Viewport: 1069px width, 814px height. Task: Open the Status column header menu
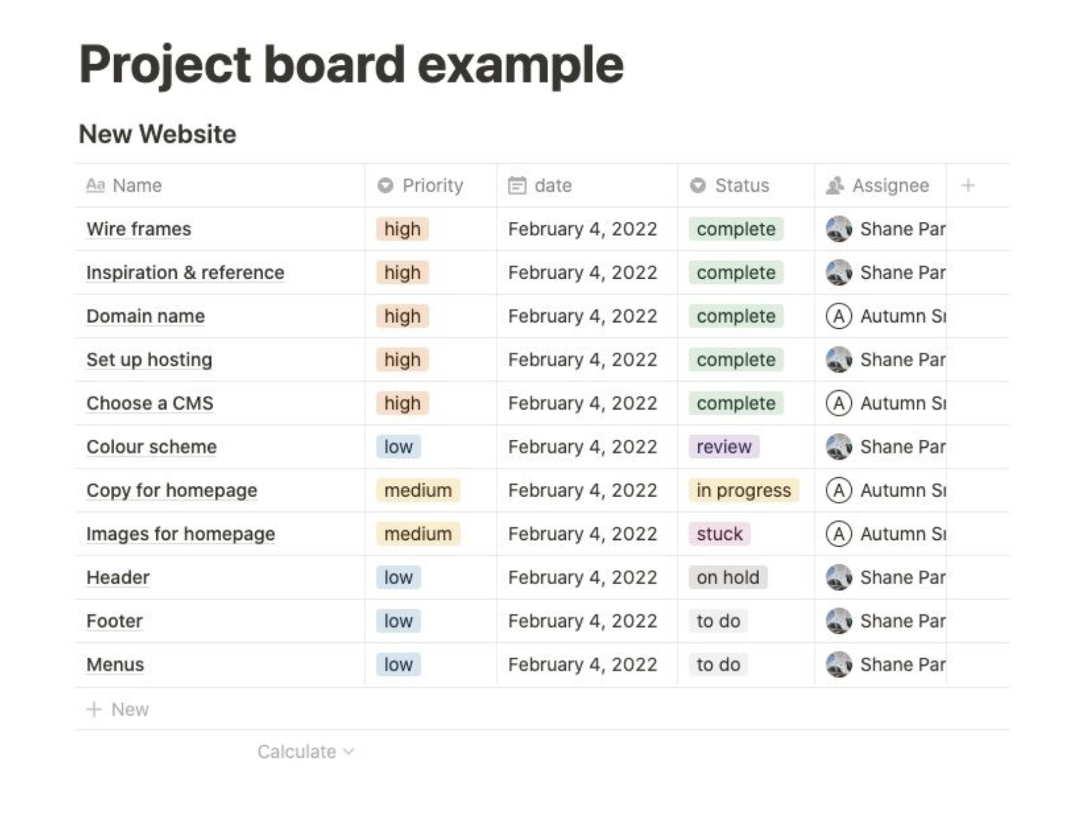point(746,185)
